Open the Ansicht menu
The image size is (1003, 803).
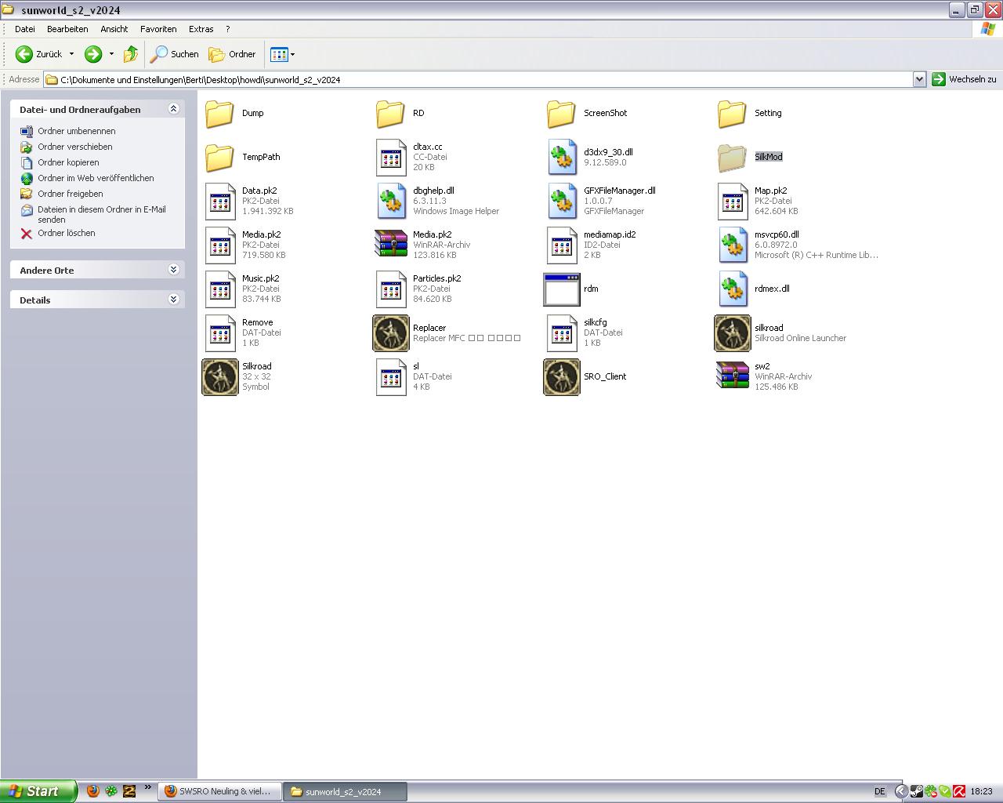tap(114, 29)
